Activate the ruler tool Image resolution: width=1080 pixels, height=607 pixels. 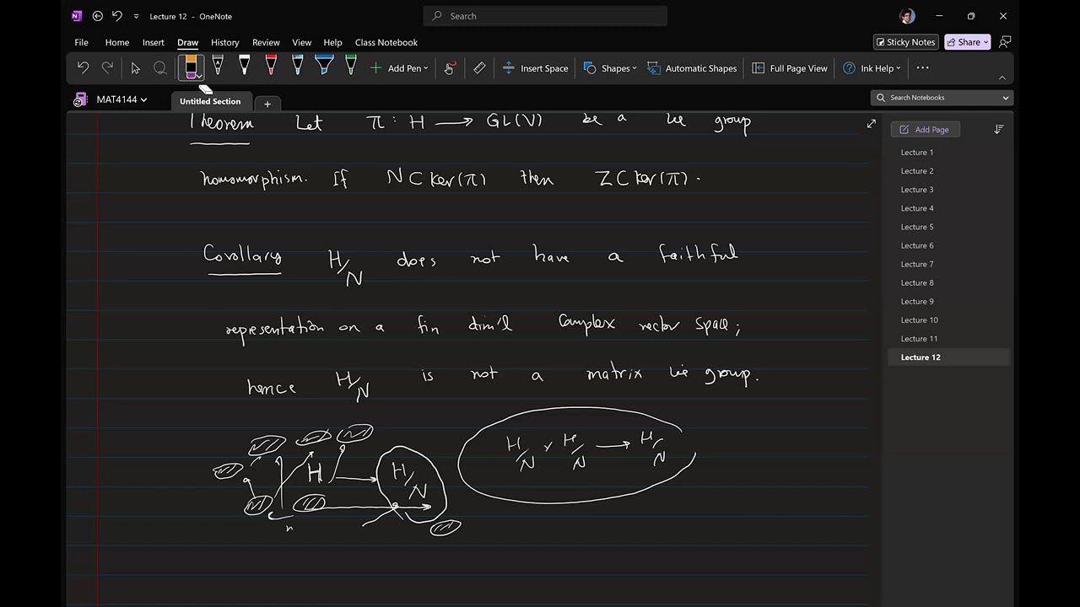tap(479, 68)
